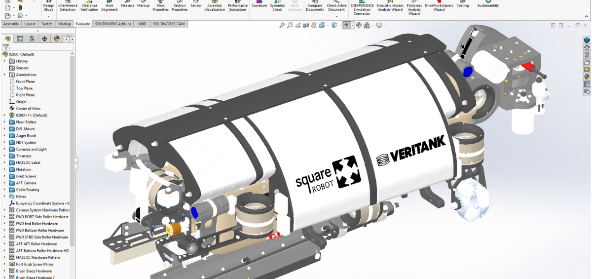
Task: Switch to the Sketch tab
Action: click(47, 24)
